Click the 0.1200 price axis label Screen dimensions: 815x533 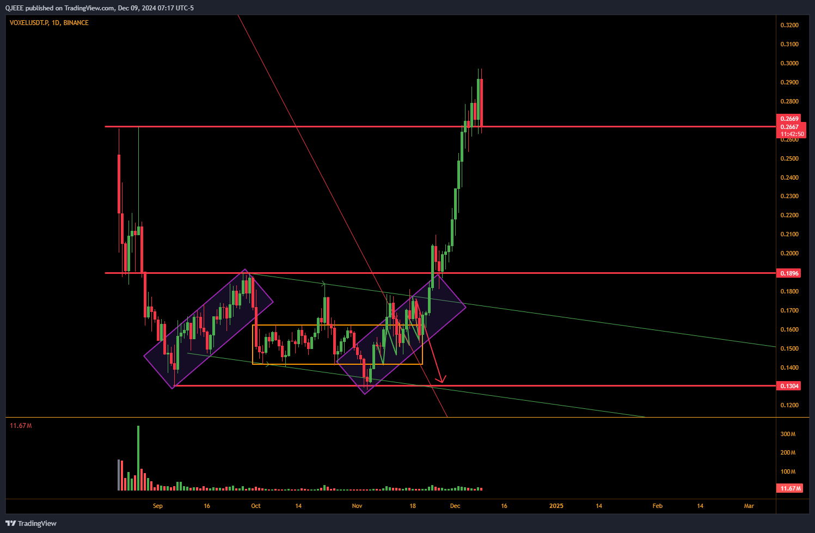click(x=789, y=405)
